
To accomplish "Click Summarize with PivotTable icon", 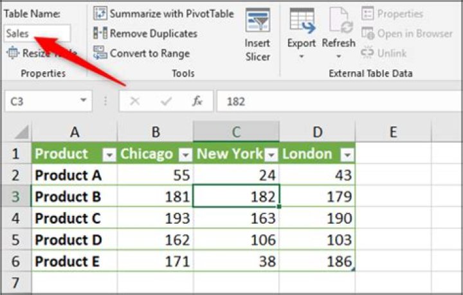I will [x=100, y=13].
